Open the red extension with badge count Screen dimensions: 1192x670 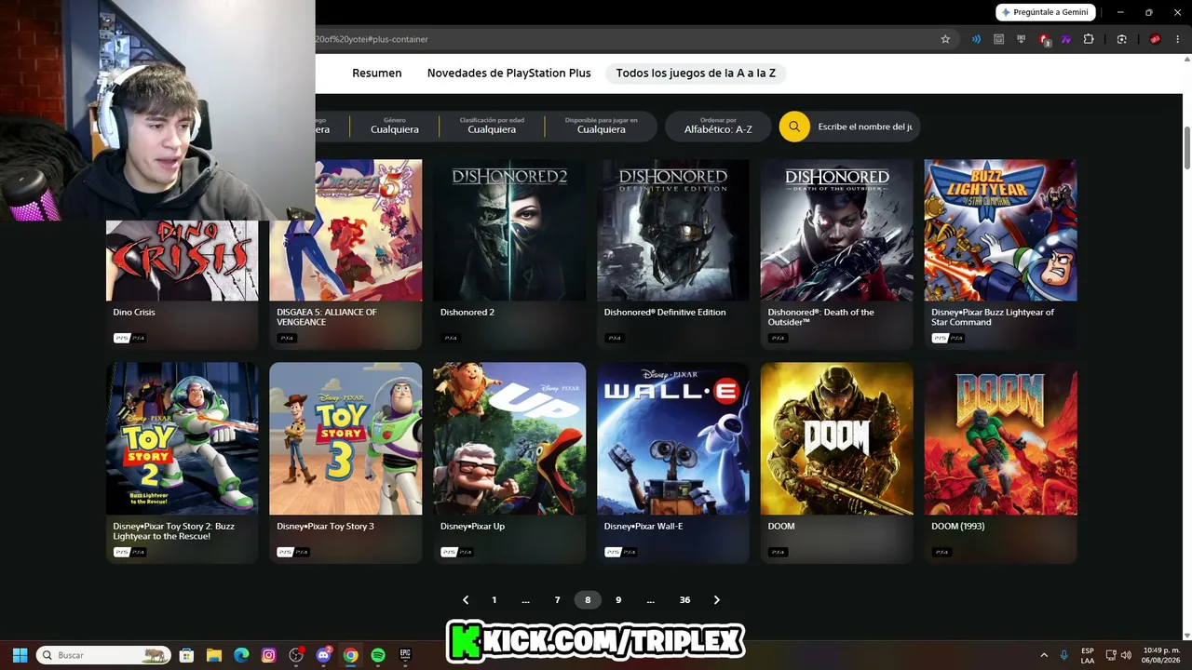pos(1044,39)
